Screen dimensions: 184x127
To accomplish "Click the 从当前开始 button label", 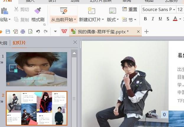I will (x=62, y=19).
